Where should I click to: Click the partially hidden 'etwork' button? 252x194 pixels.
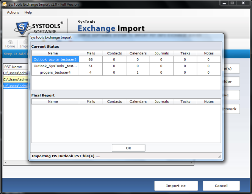coord(232,109)
